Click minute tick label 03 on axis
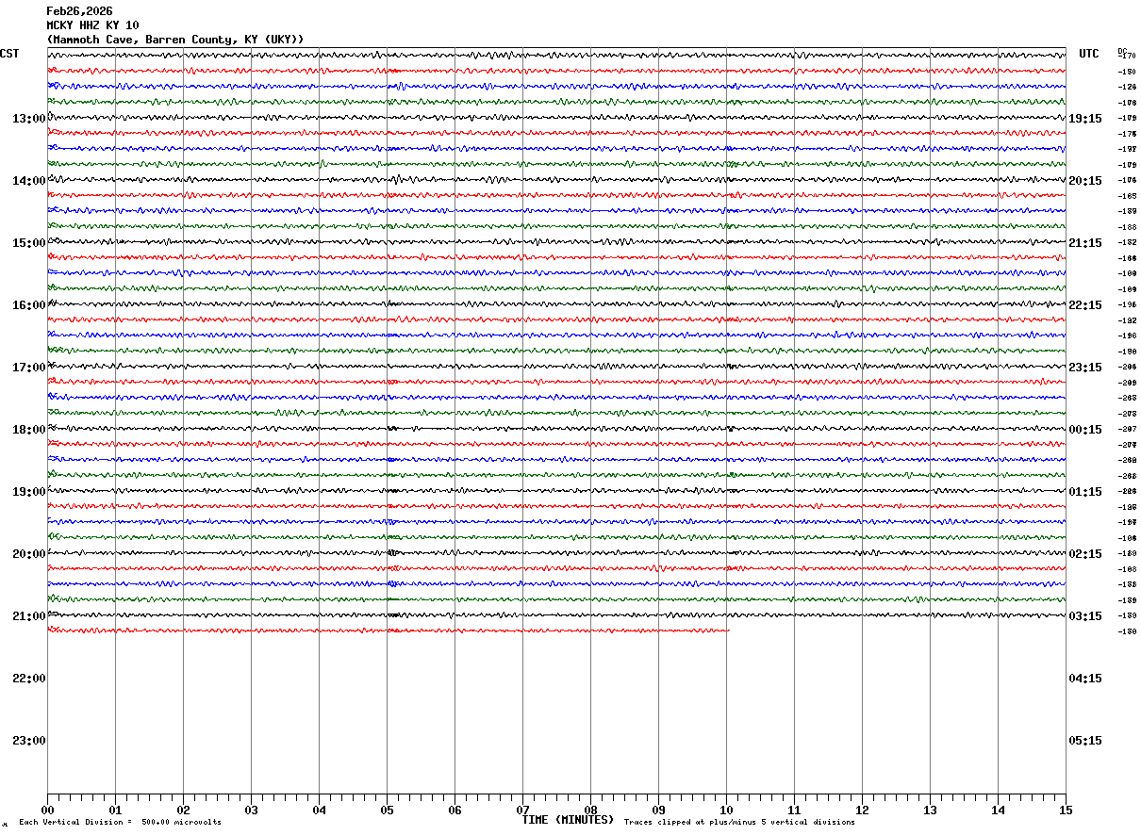 point(251,810)
